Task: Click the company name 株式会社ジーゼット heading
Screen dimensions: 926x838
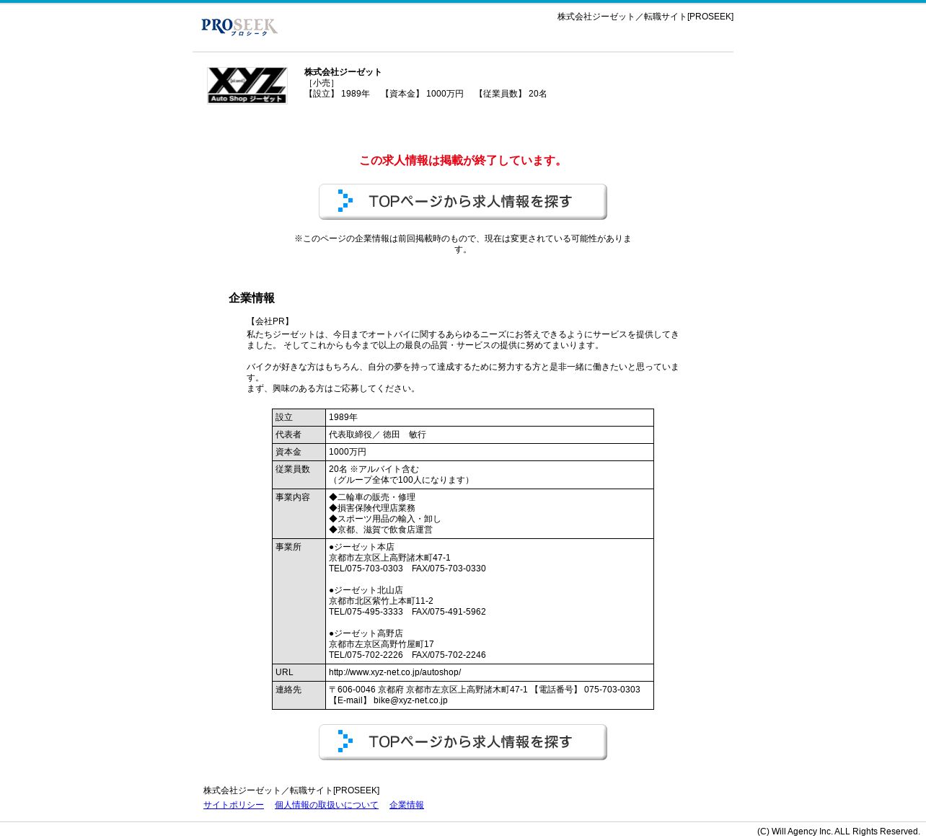Action: (343, 72)
